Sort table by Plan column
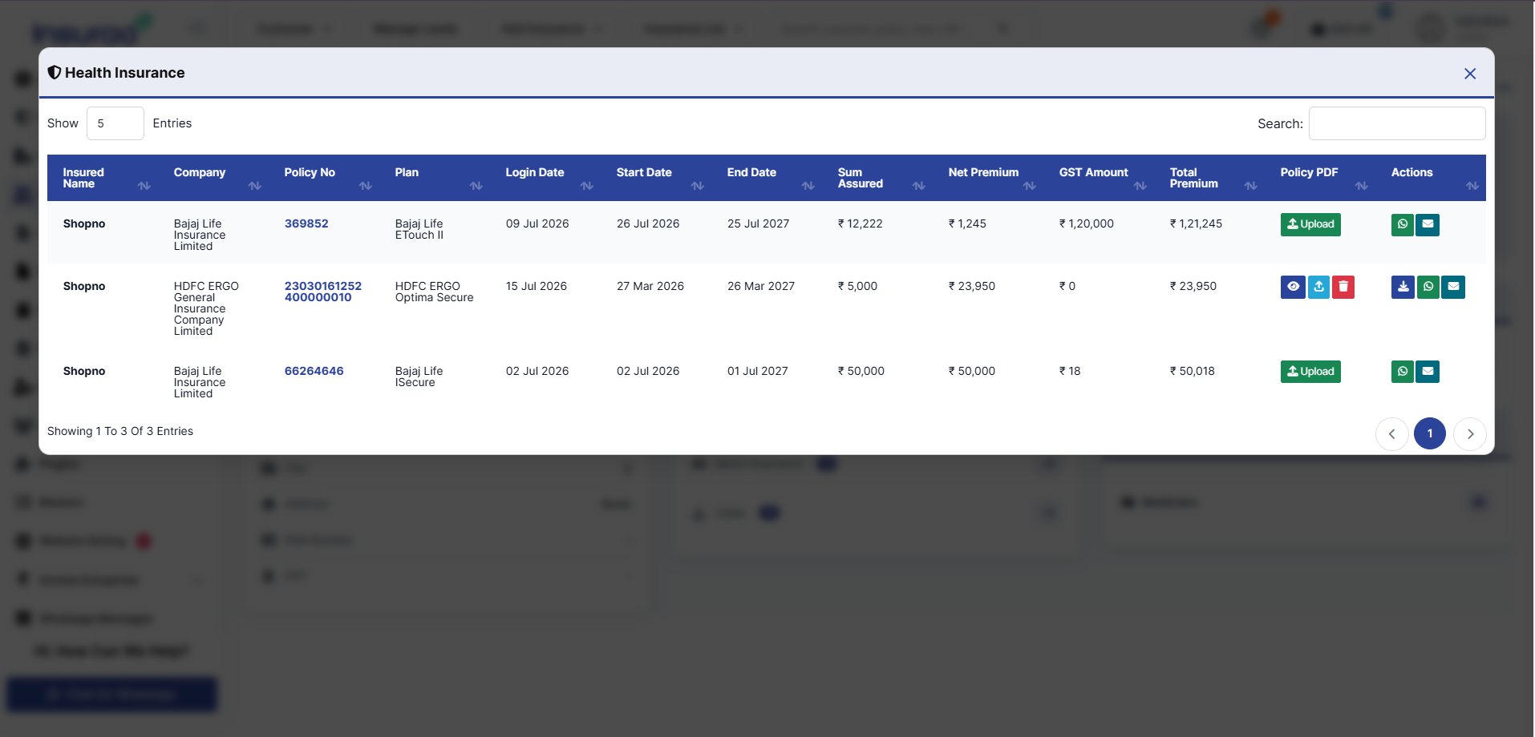 pos(435,178)
